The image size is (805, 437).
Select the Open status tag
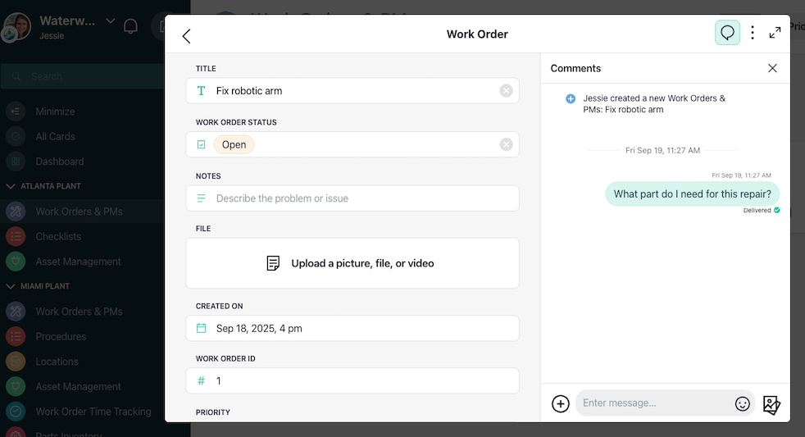pyautogui.click(x=234, y=144)
